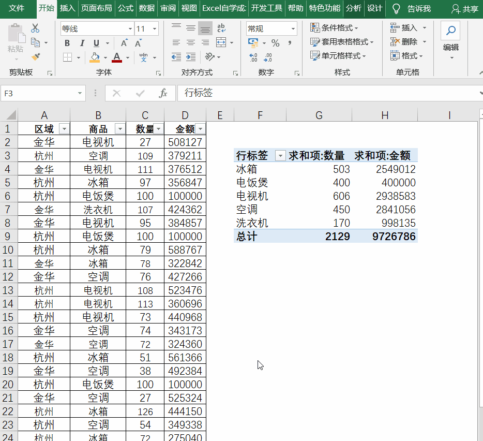483x441 pixels.
Task: Open the number format dropdown showing 常规
Action: coord(293,28)
